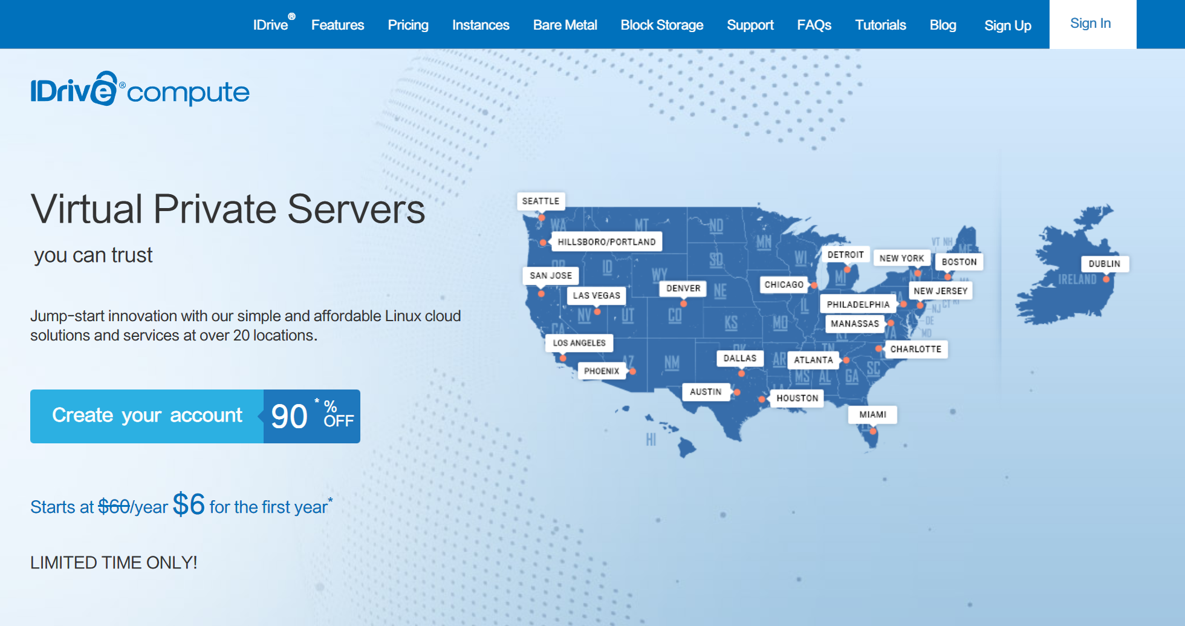Select the Detroit map label
Image resolution: width=1185 pixels, height=626 pixels.
click(x=845, y=255)
